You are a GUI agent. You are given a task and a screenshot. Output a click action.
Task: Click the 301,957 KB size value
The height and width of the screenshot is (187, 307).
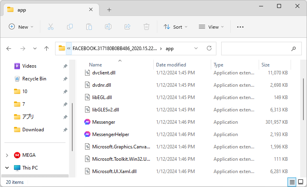click(x=276, y=122)
